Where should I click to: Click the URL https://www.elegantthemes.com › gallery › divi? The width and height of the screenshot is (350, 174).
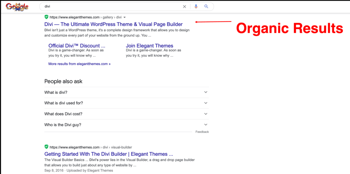85,17
